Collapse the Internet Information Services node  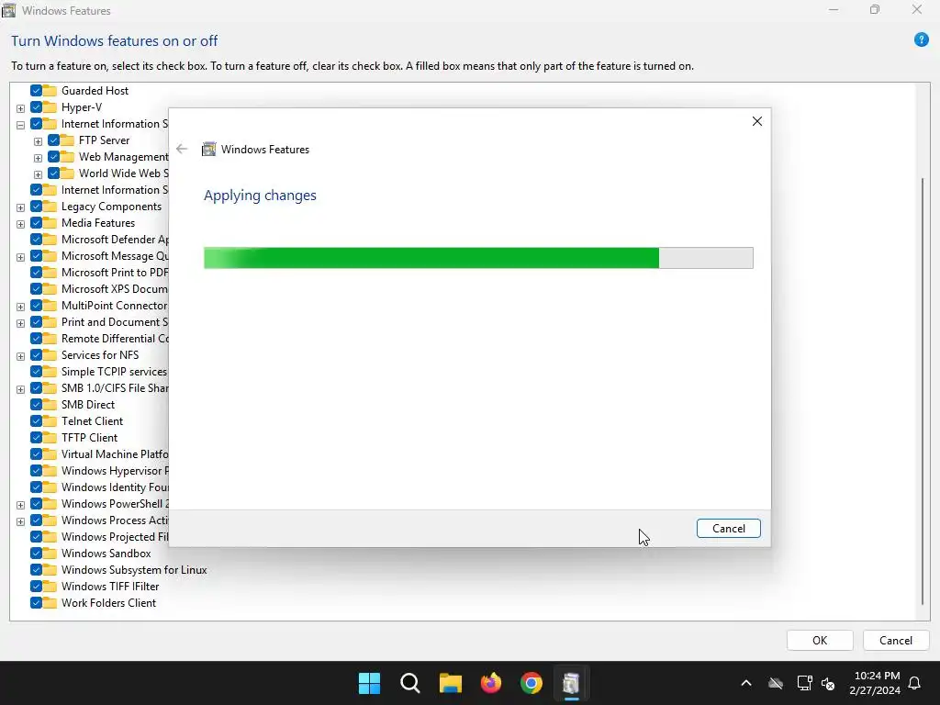(20, 125)
